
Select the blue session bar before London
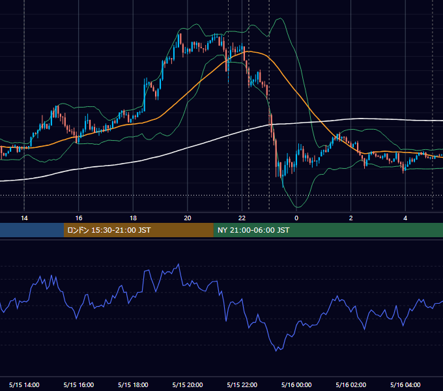click(32, 230)
